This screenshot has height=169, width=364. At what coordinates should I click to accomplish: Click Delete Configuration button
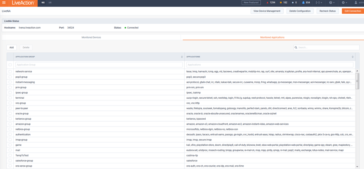coord(300,11)
